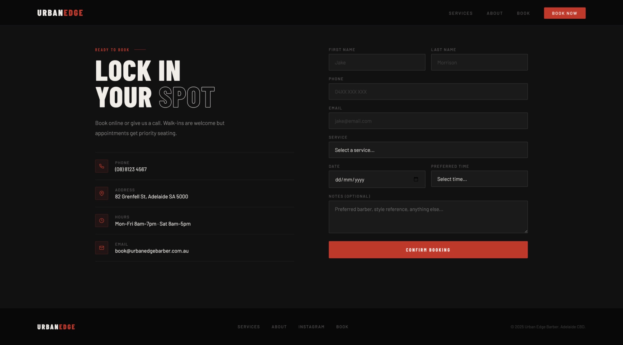Click the dd/mm/yyyy date field

(x=368, y=180)
